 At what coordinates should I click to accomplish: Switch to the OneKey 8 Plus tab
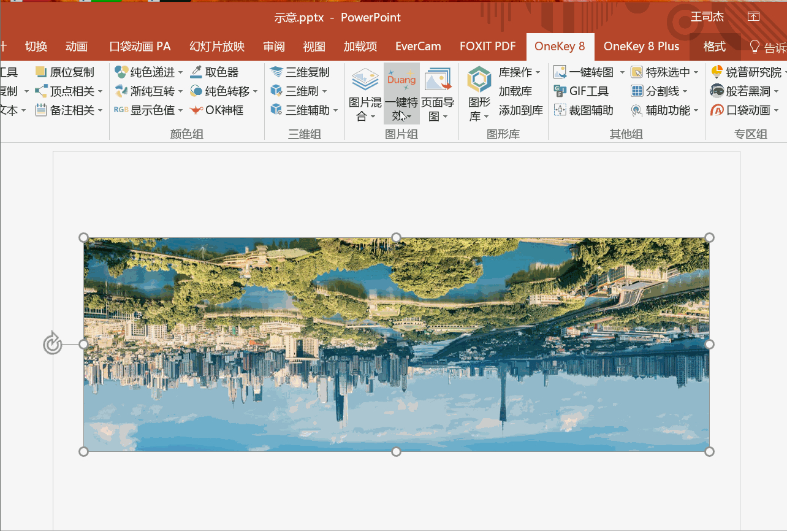(641, 47)
